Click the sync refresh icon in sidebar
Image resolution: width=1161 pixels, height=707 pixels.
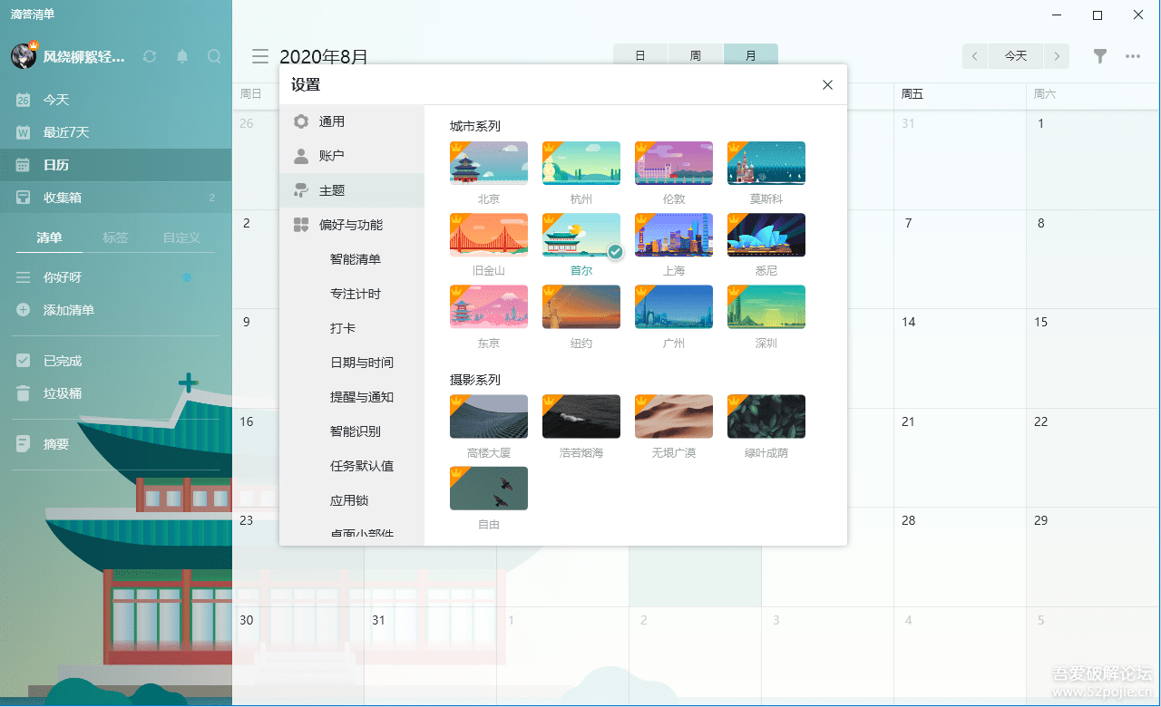150,56
